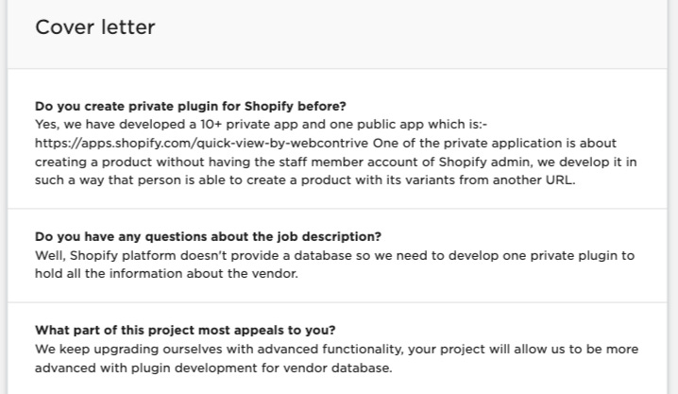Click the Cover letter heading
This screenshot has height=394, width=678.
(x=94, y=27)
